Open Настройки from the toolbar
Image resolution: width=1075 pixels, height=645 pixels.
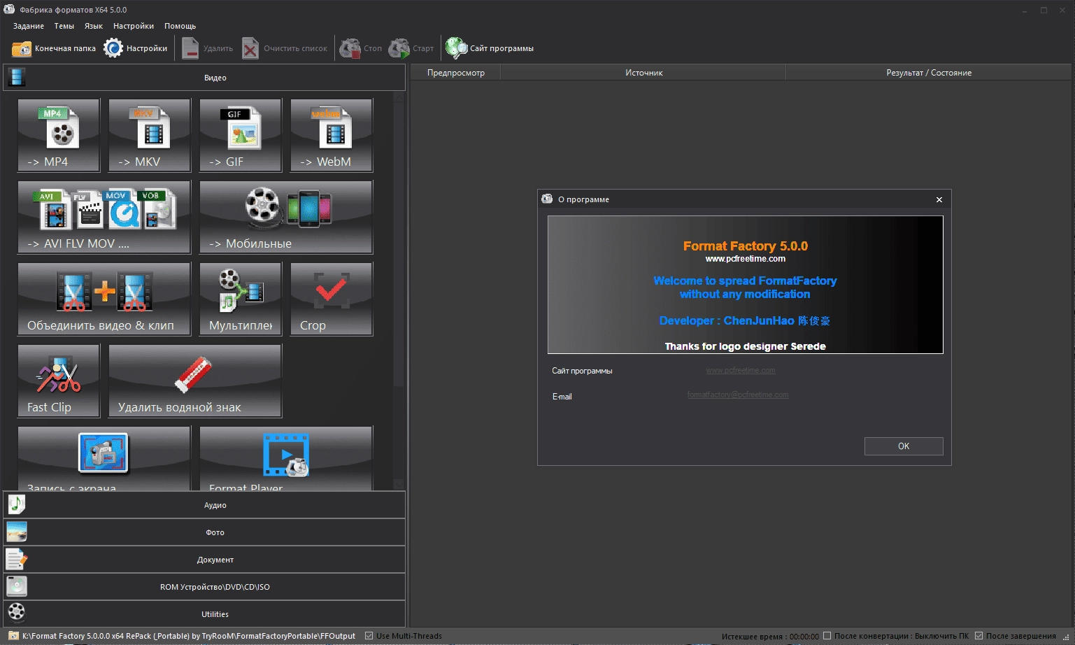[x=136, y=48]
